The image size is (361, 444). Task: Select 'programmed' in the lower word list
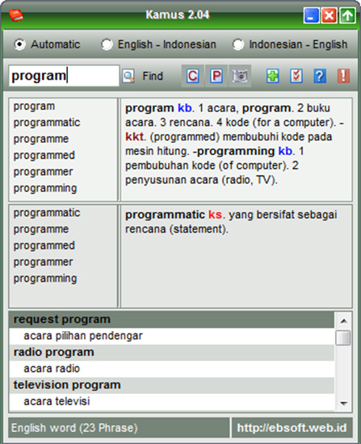[44, 245]
